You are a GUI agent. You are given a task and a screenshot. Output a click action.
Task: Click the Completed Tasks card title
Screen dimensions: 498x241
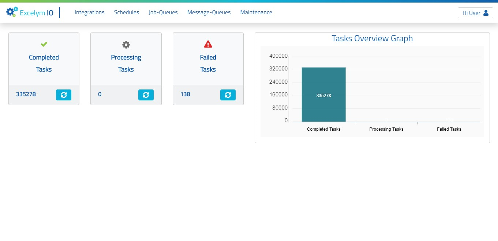pyautogui.click(x=44, y=63)
